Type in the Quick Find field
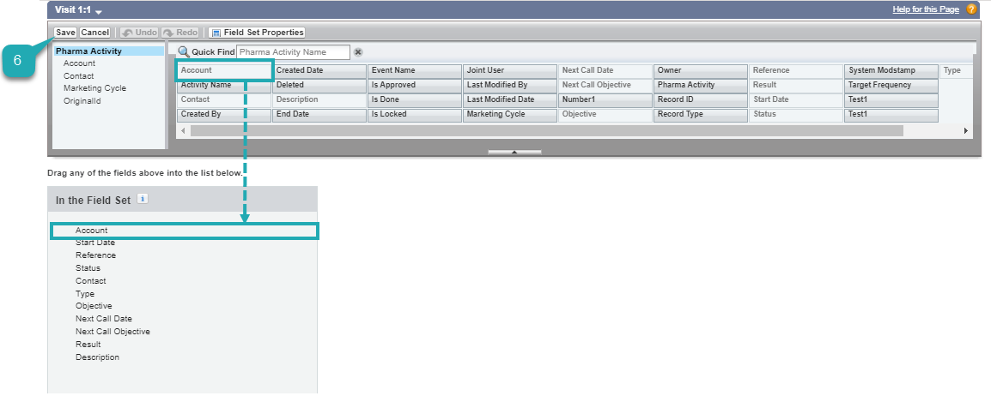Viewport: 991px width, 396px height. pyautogui.click(x=293, y=52)
